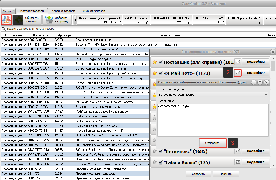Click the basket icon of Добавить в корзину
Image resolution: width=276 pixels, height=180 pixels.
point(49,20)
